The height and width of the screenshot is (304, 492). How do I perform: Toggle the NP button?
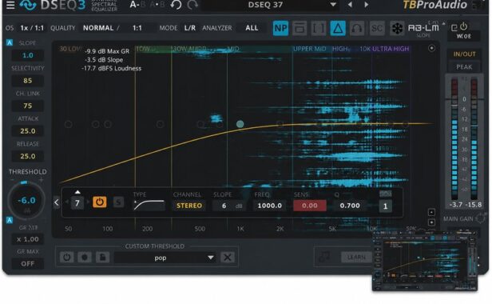(x=280, y=28)
